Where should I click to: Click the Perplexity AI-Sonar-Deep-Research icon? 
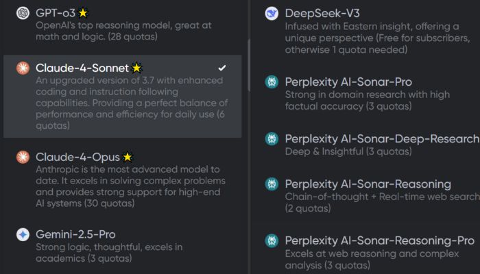(x=272, y=139)
